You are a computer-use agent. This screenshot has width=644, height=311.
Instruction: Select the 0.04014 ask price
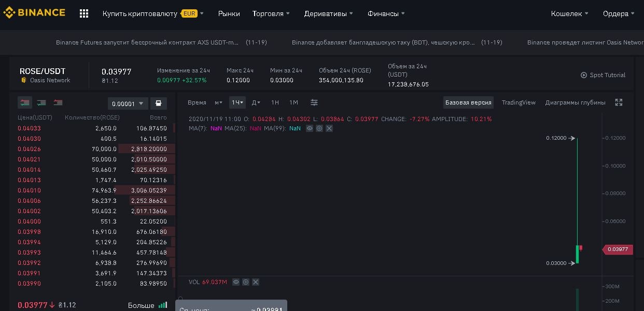tap(29, 170)
